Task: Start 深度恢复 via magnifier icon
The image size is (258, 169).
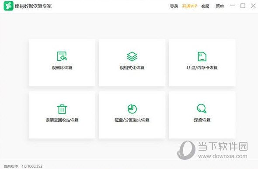Action: [202, 108]
